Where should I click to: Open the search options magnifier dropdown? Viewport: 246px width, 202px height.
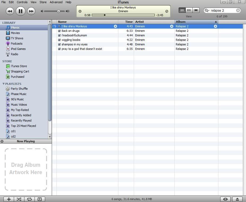(207, 11)
